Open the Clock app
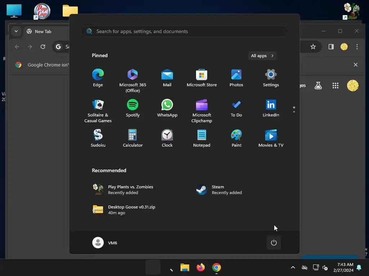The height and width of the screenshot is (276, 369). [x=167, y=138]
